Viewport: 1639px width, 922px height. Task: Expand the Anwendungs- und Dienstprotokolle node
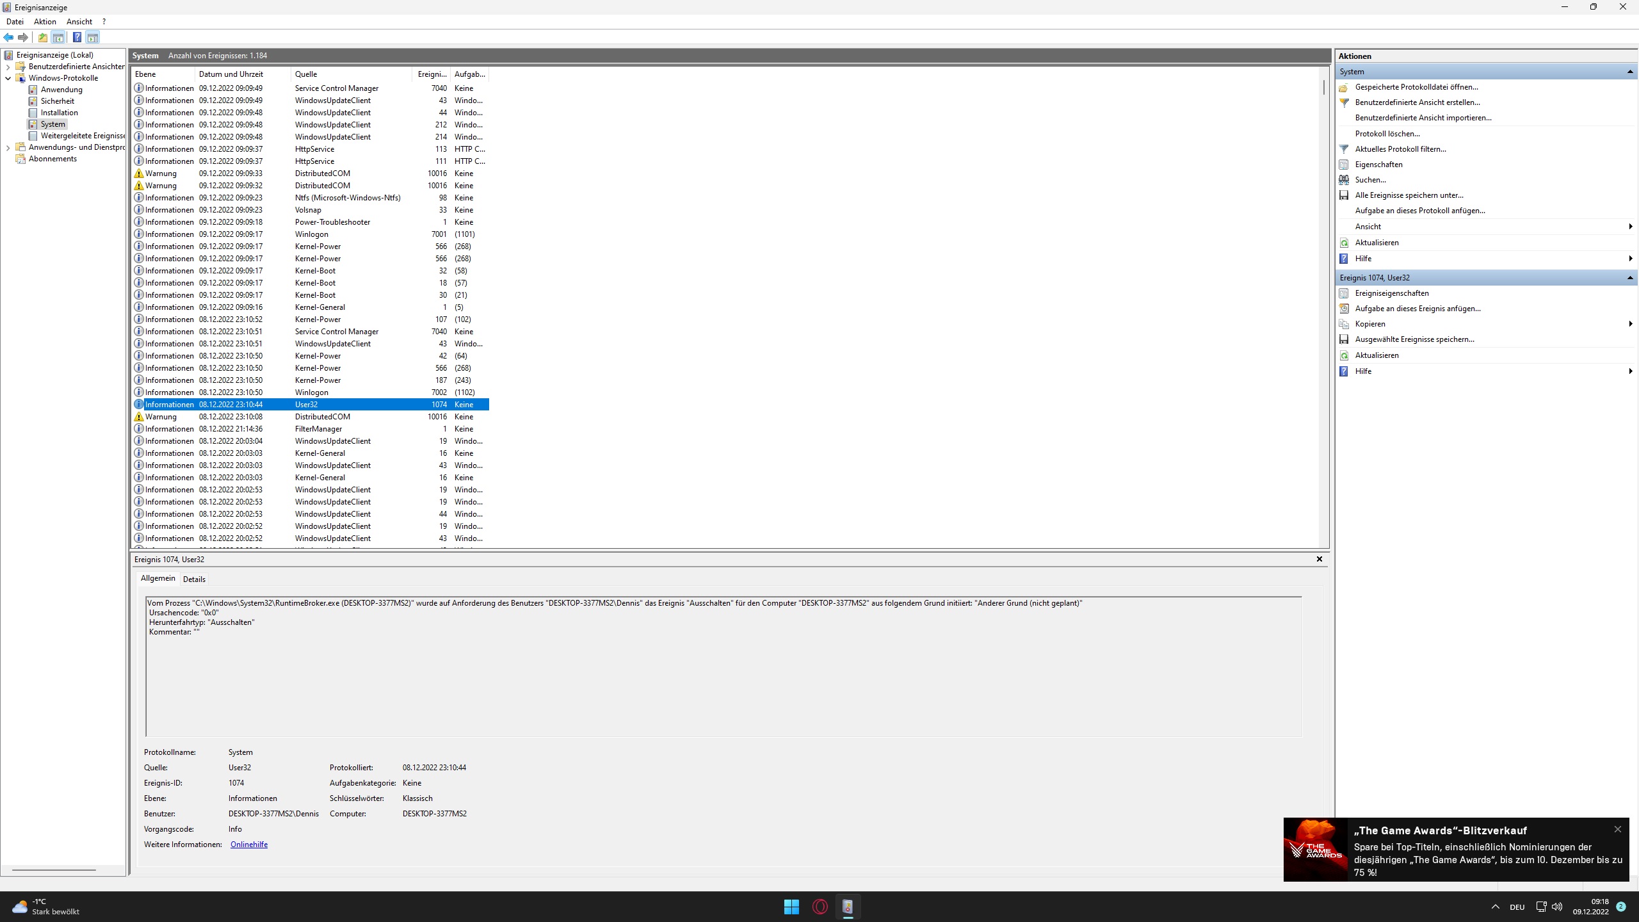8,147
